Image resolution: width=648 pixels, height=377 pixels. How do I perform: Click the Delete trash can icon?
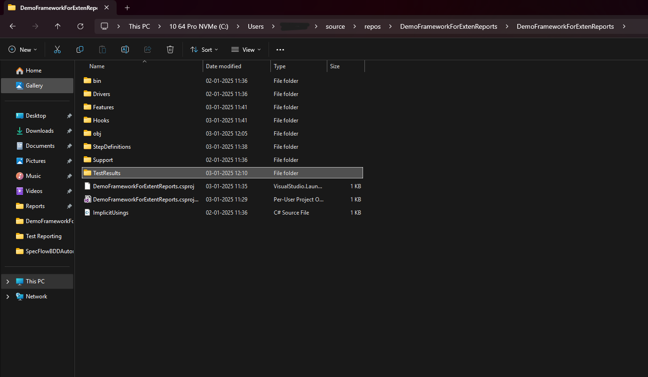[x=170, y=49]
